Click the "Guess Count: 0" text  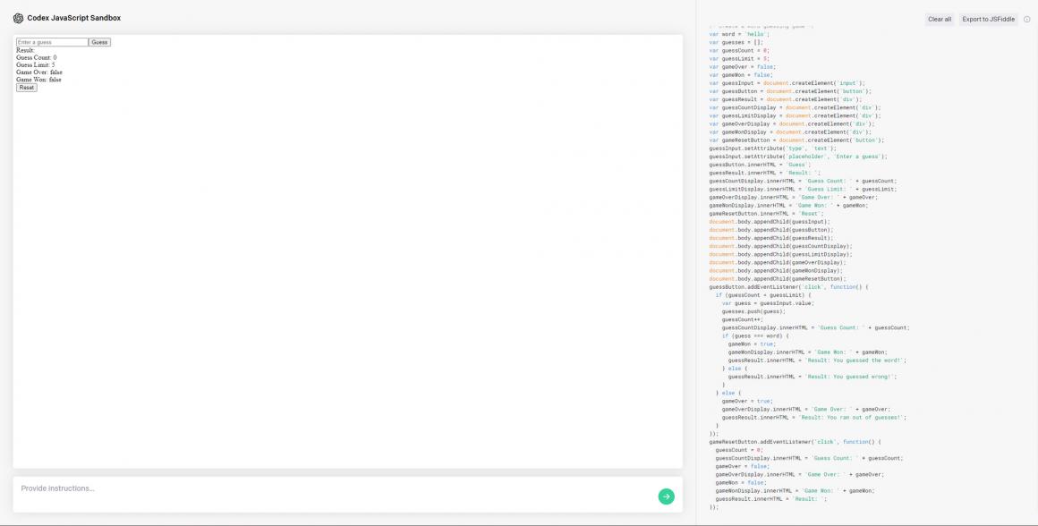coord(37,57)
